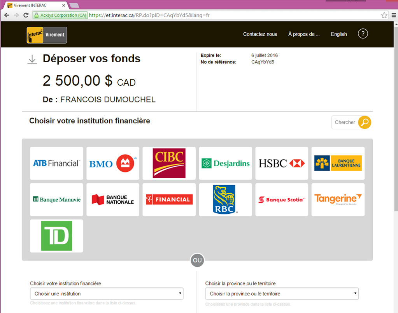Select the TD bank logo
The height and width of the screenshot is (313, 398).
pos(56,236)
